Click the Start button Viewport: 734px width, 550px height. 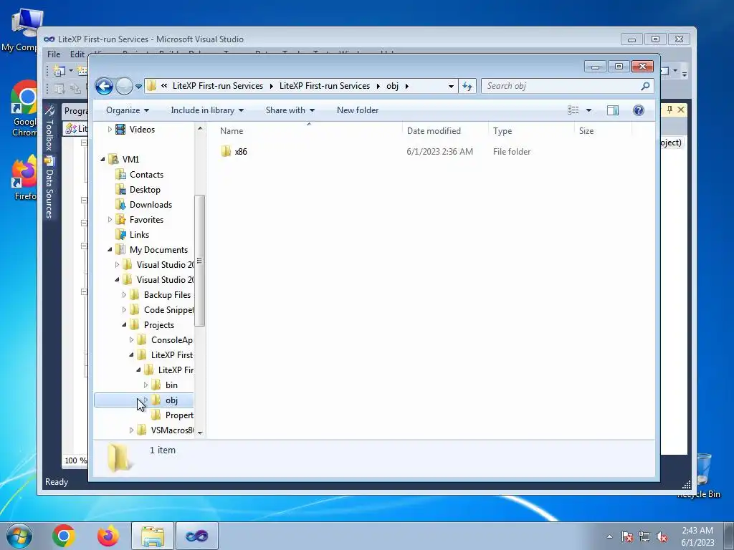[x=19, y=536]
